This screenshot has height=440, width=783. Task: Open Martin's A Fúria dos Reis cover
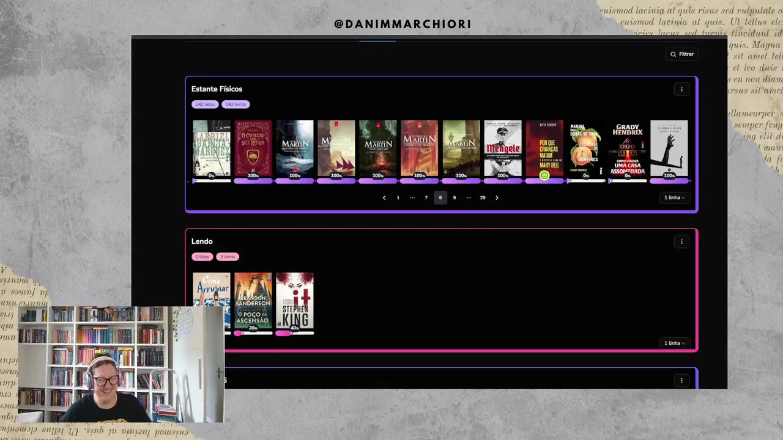378,148
